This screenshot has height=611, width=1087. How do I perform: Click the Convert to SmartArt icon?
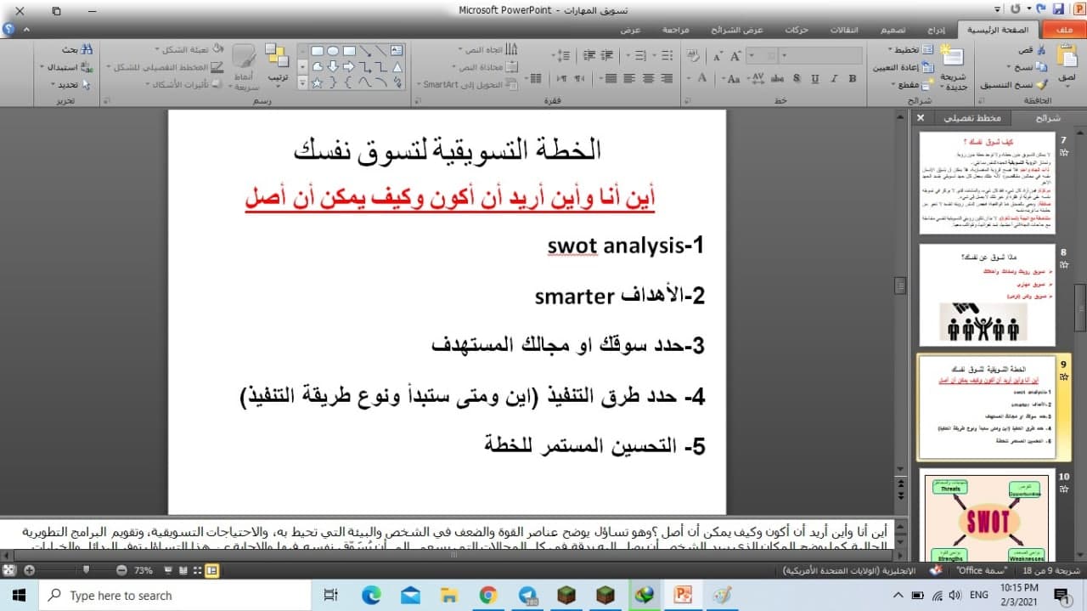pos(512,85)
